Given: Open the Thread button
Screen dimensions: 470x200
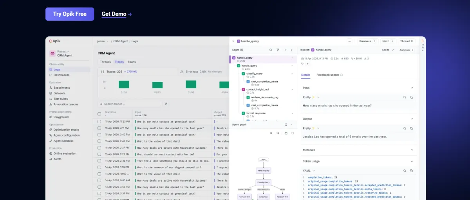Looking at the screenshot, I should click(407, 41).
